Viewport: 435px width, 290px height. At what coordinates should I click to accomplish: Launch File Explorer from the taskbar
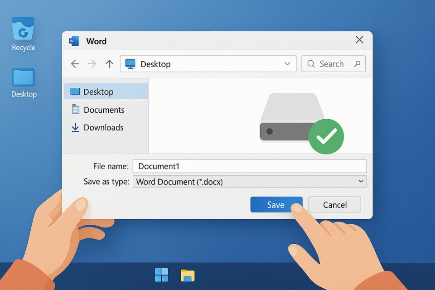(x=188, y=275)
